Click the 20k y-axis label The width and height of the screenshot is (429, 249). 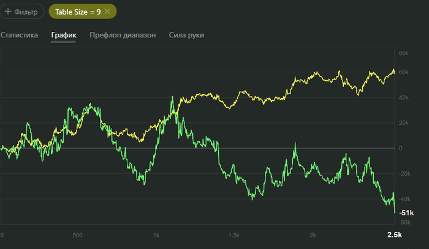coord(404,123)
